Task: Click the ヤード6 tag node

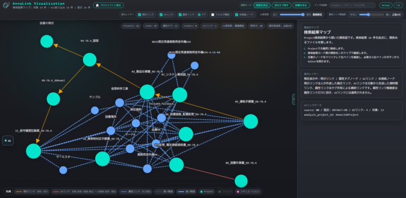Action: point(130,148)
